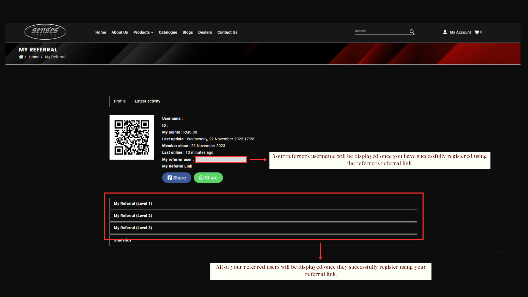The image size is (528, 297).
Task: Switch to the Latest activity tab
Action: pyautogui.click(x=147, y=101)
